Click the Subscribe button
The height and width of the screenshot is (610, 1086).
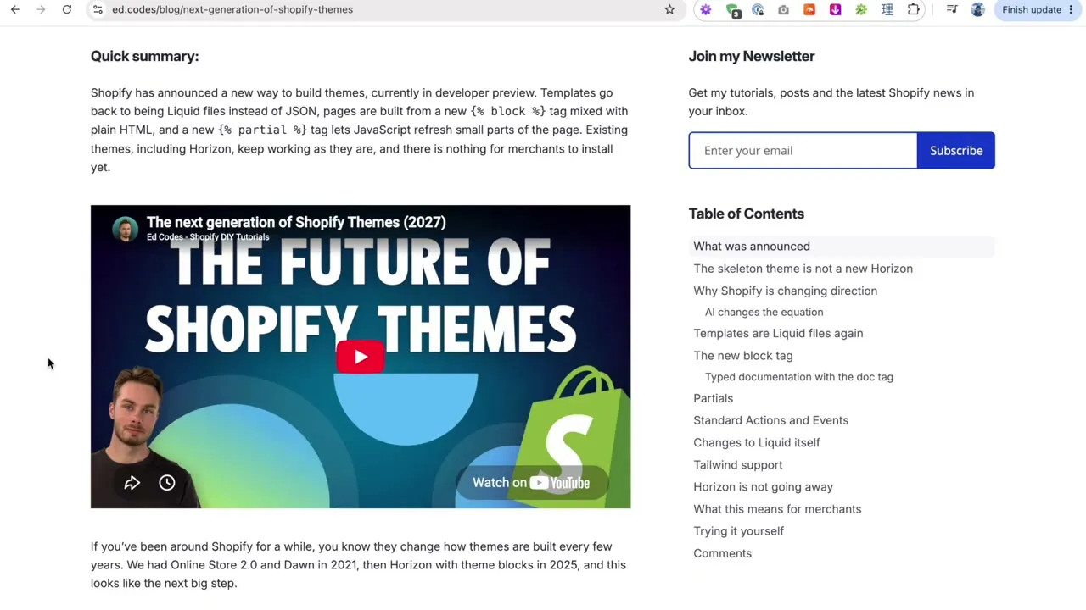956,151
